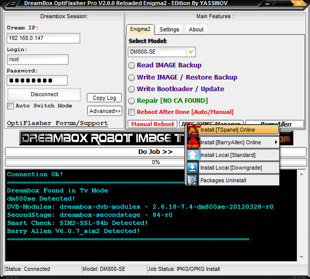Click the Advanced>> button
The width and height of the screenshot is (310, 279).
pyautogui.click(x=105, y=111)
